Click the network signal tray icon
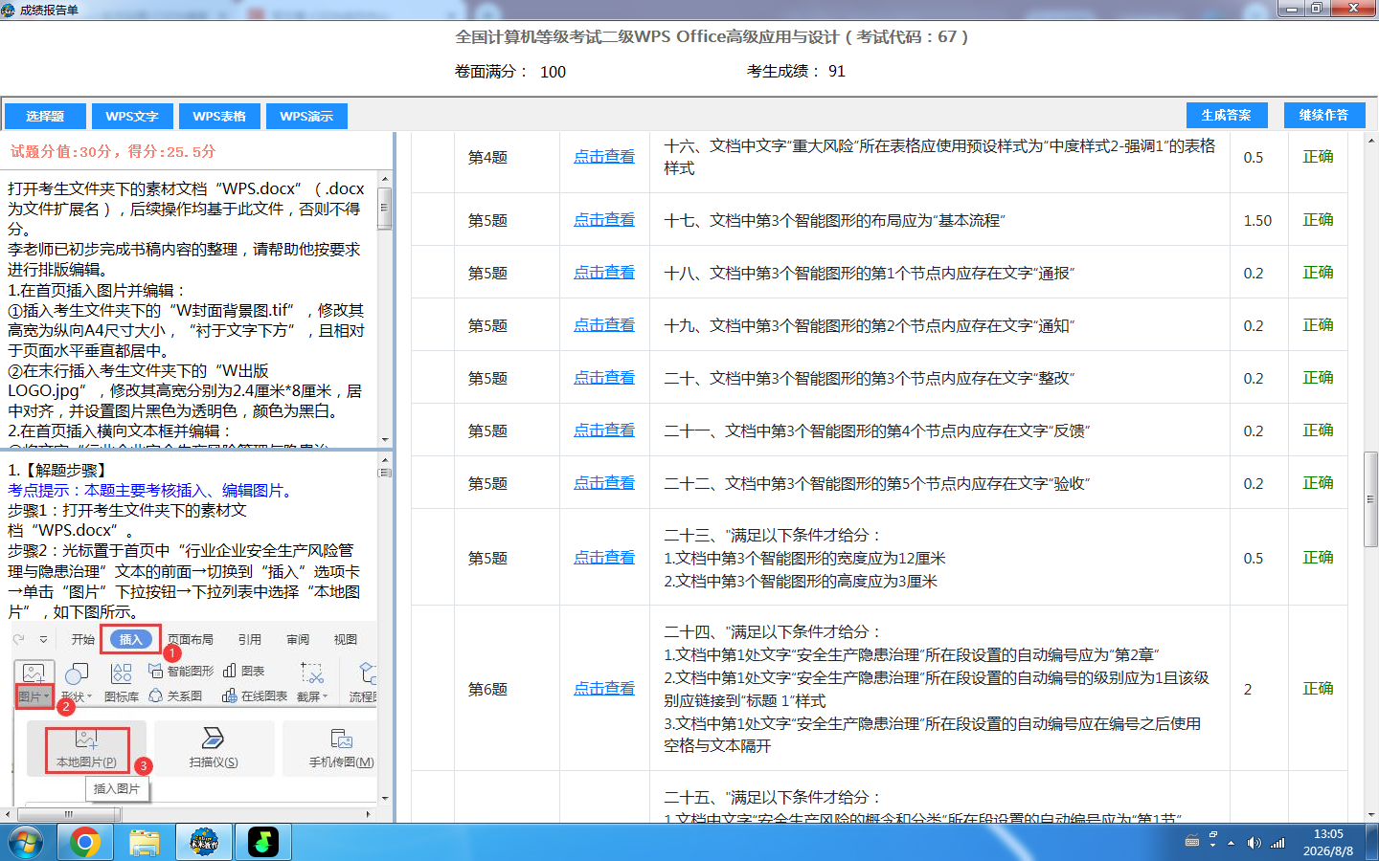Screen dimensions: 1379x861 (1277, 843)
